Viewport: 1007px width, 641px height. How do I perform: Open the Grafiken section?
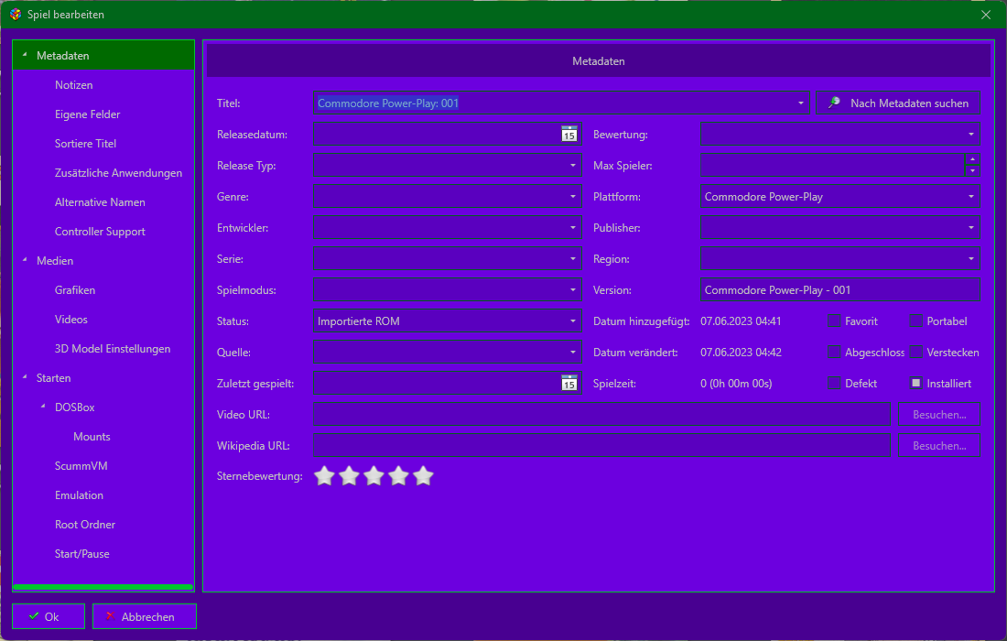pyautogui.click(x=74, y=290)
